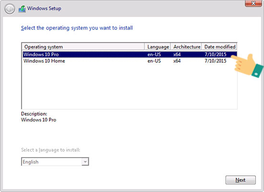This screenshot has height=192, width=264.
Task: Click the Operating system column header
Action: 83,47
